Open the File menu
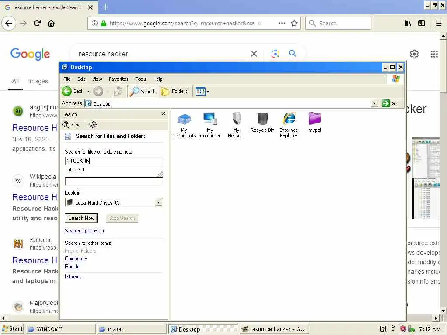This screenshot has height=335, width=447. (67, 79)
